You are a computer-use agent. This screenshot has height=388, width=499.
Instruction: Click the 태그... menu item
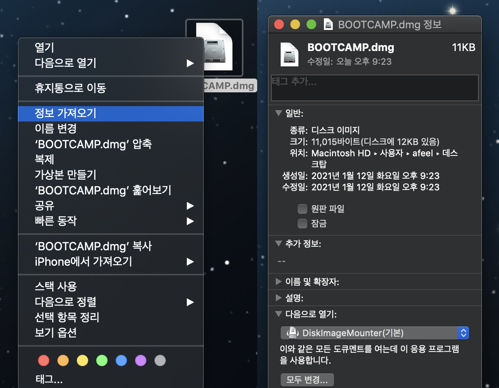111,379
